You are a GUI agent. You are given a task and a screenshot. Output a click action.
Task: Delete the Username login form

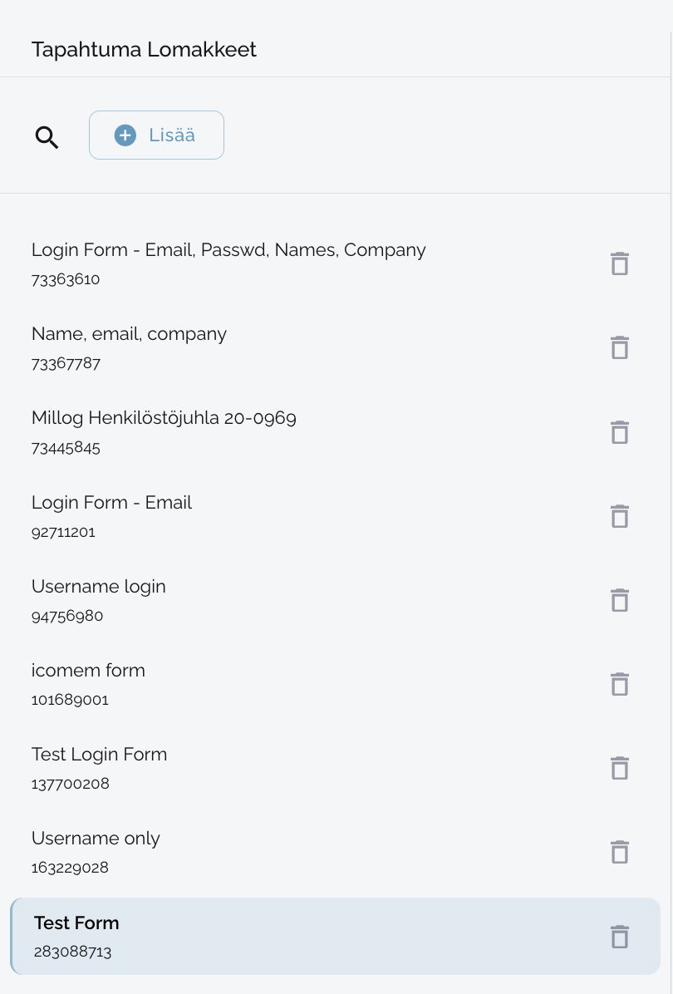tap(619, 600)
